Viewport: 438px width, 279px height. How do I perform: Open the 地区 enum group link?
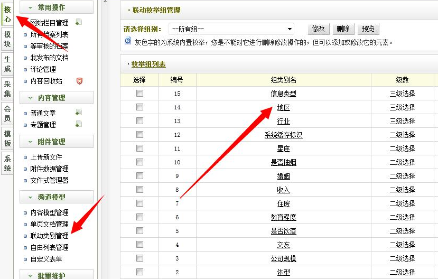coord(283,107)
